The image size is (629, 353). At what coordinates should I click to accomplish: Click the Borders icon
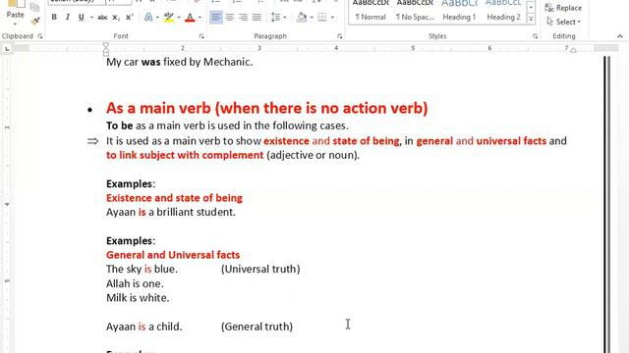(322, 18)
